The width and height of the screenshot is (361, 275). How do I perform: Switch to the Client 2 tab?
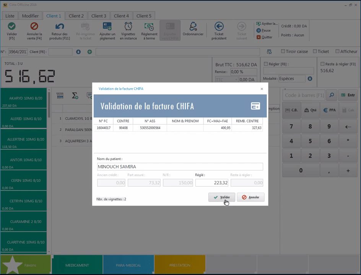click(x=76, y=16)
